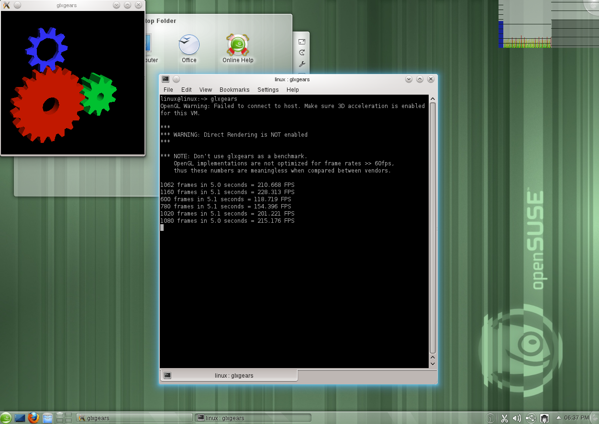Toggle the glxgears window's on-all-desktops button

(17, 5)
